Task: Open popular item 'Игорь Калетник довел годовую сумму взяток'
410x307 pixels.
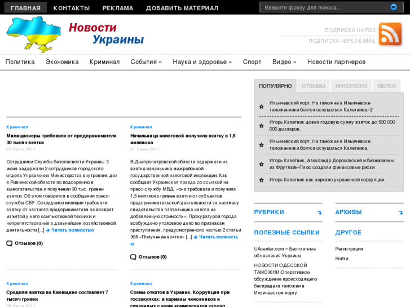Action: 332,126
